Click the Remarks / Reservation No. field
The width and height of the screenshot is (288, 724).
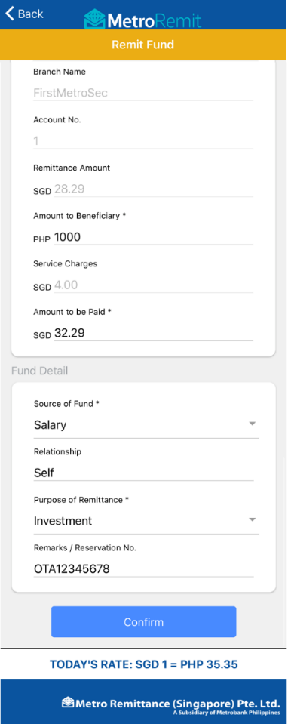pyautogui.click(x=144, y=569)
